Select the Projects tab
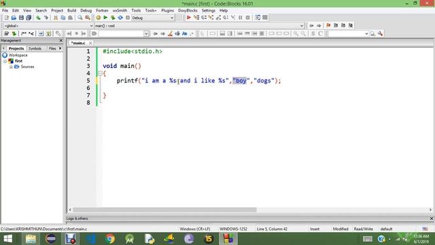Viewport: 435px width, 245px height. coord(16,48)
